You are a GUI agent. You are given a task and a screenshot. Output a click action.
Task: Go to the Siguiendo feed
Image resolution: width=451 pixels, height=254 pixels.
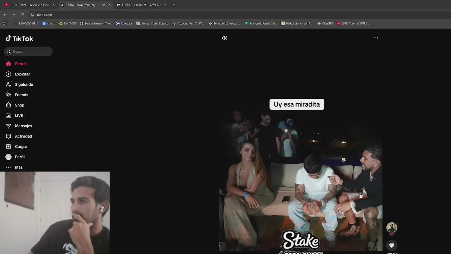pos(19,85)
